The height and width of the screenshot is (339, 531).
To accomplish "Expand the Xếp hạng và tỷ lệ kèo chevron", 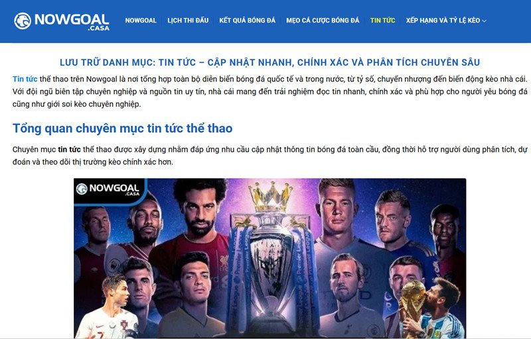I will [485, 21].
